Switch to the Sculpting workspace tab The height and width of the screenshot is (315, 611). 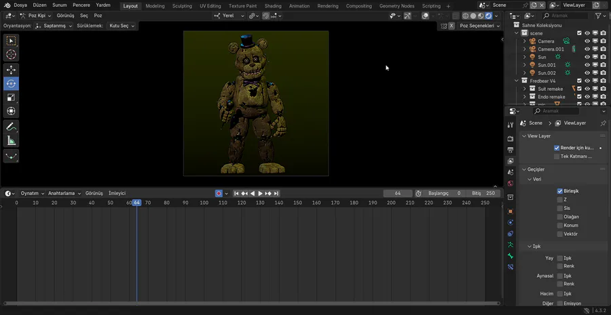182,5
